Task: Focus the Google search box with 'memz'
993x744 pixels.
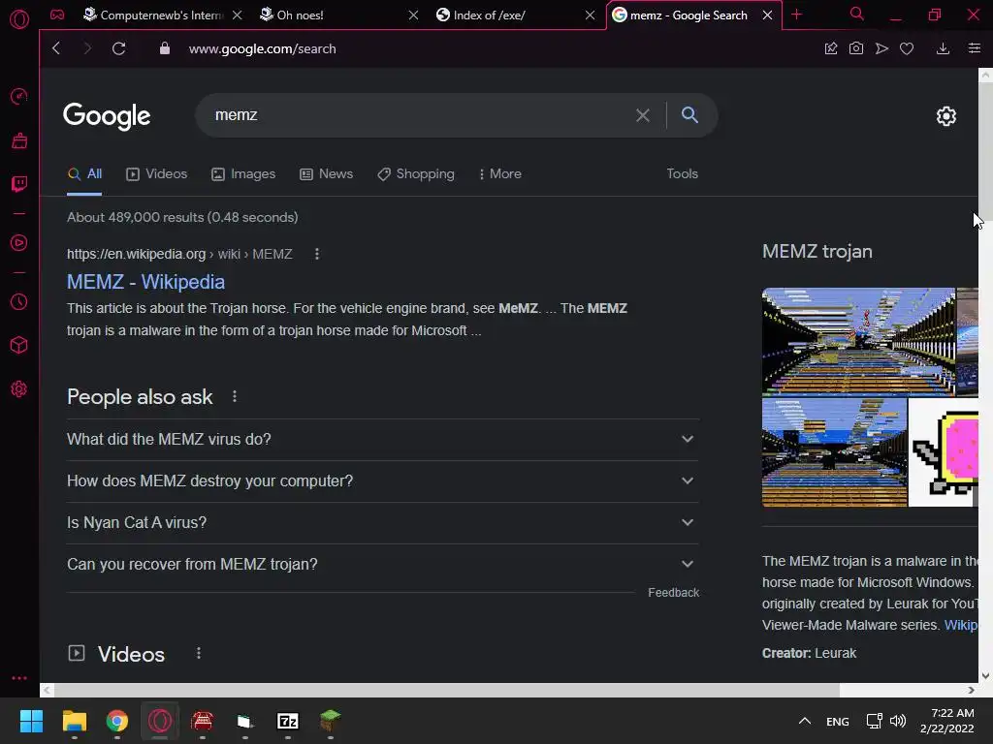Action: click(418, 115)
